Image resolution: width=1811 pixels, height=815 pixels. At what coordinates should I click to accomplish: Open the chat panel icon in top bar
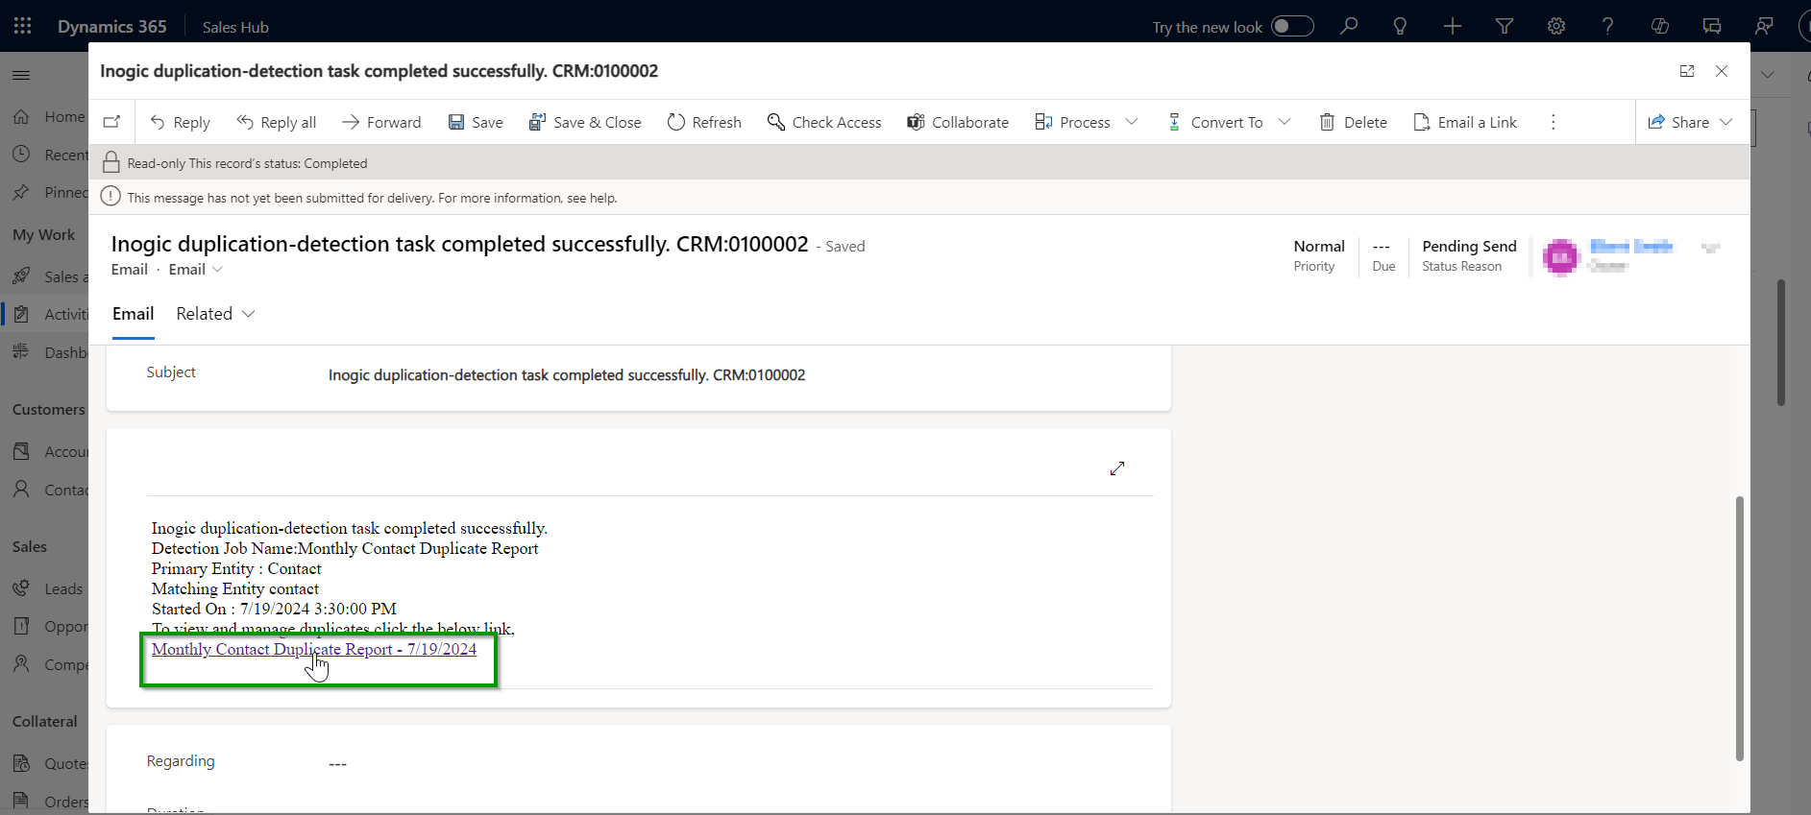click(x=1711, y=26)
